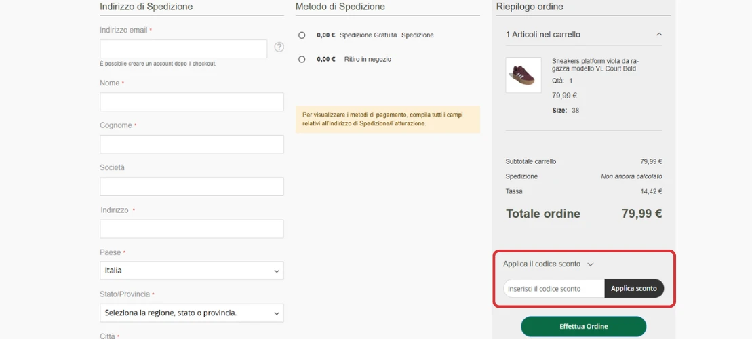
Task: Click the yellow payment methods notice
Action: point(387,119)
